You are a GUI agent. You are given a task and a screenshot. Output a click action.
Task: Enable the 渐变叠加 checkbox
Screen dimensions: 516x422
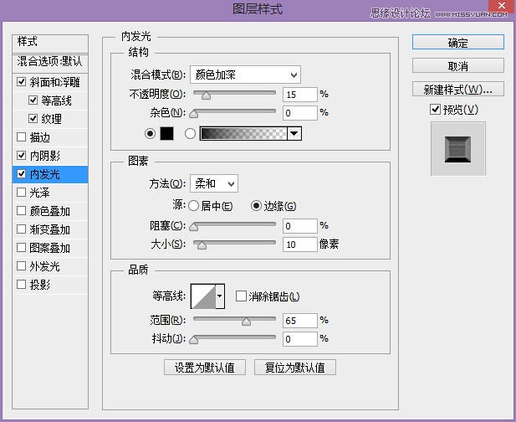tap(22, 229)
